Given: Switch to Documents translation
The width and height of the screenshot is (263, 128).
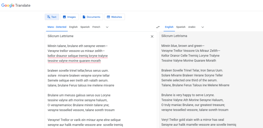Looking at the screenshot, I should coord(92,17).
